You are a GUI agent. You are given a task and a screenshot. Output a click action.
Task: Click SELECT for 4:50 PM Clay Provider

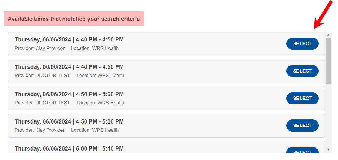(x=302, y=126)
